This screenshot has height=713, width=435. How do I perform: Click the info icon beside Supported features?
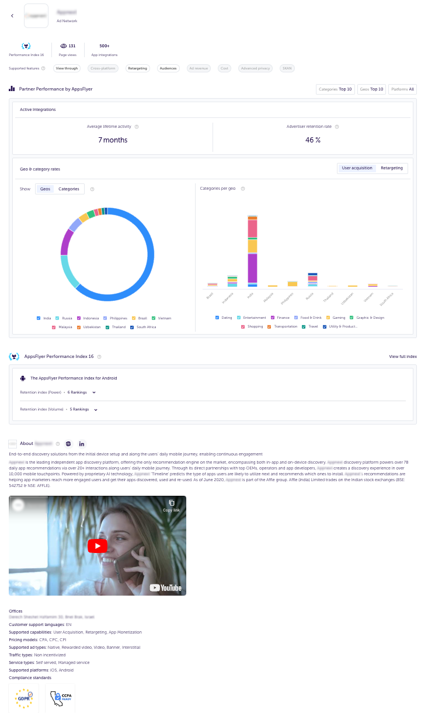coord(43,68)
